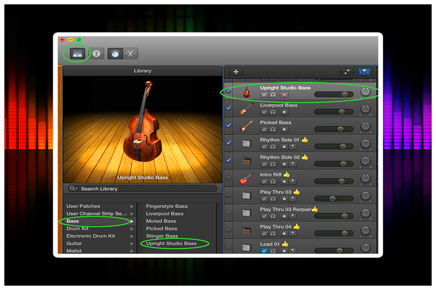Solo the Liverpool Bass track
The width and height of the screenshot is (436, 290).
click(x=273, y=112)
